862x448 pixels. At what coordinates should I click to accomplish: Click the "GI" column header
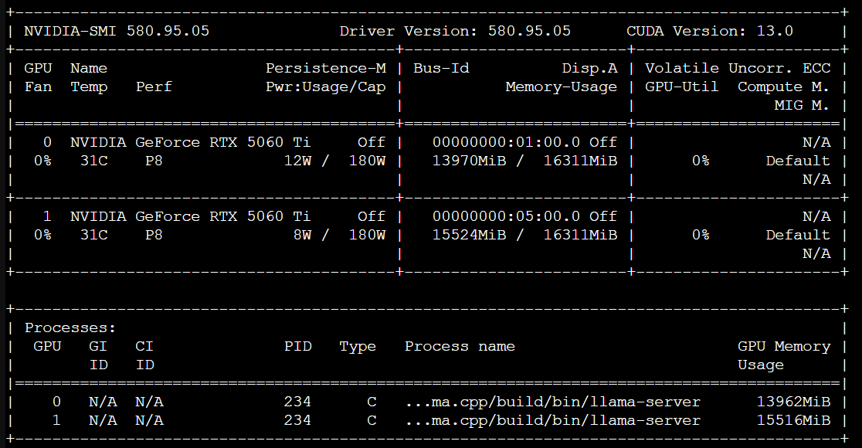click(98, 346)
